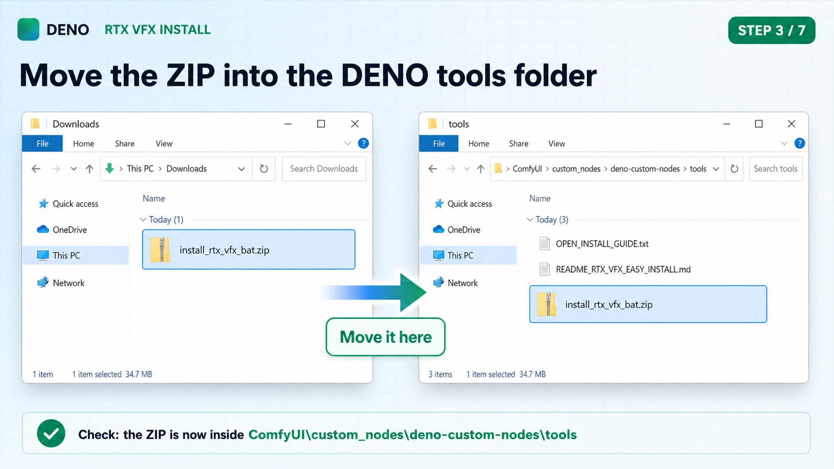Click Back arrow in Downloads window
The height and width of the screenshot is (469, 834).
coord(36,169)
